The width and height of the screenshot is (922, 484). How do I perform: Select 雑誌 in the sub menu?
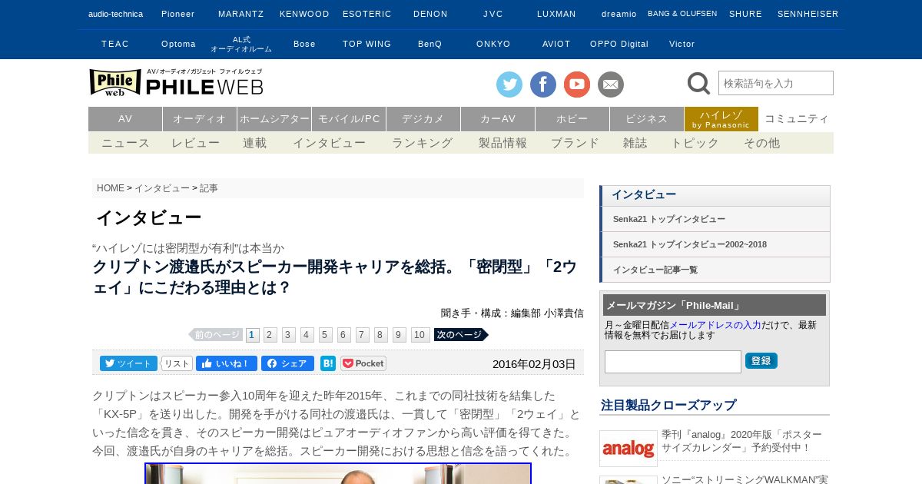(x=635, y=143)
